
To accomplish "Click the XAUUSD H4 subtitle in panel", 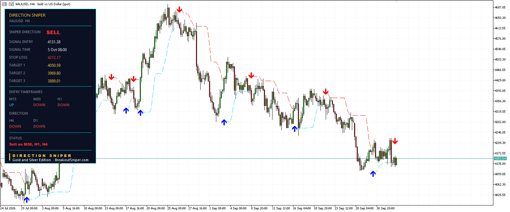I will 20,21.
